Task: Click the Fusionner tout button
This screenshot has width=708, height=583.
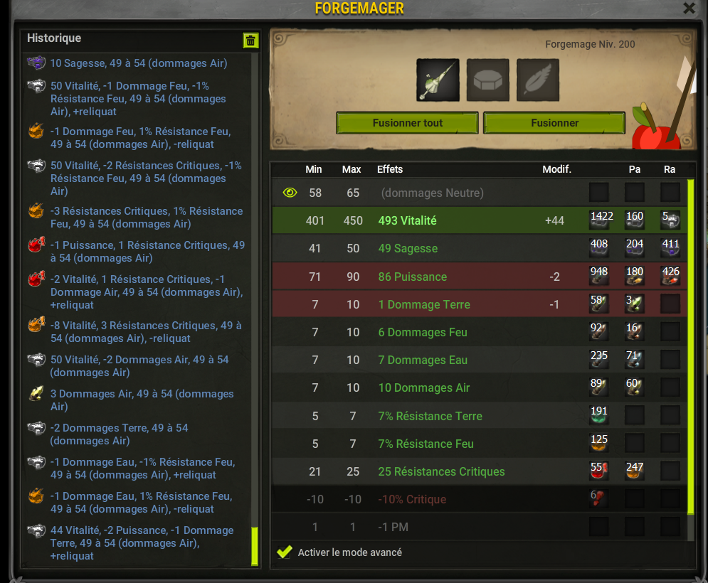Action: pyautogui.click(x=407, y=123)
